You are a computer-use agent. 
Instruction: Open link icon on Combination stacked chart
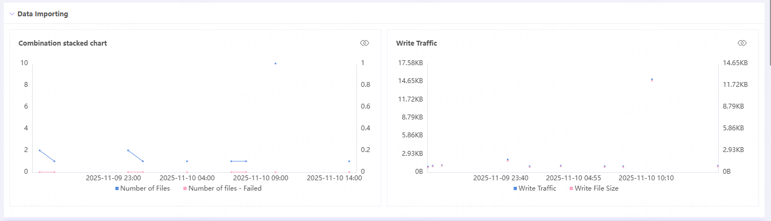[365, 43]
